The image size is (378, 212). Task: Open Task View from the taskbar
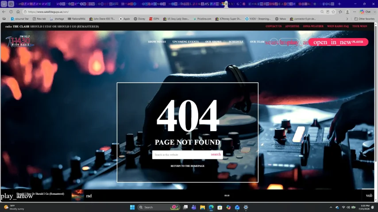coord(185,207)
